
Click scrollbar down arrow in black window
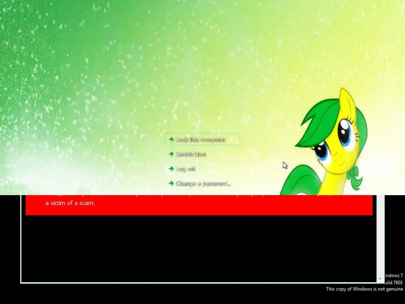coord(380,279)
